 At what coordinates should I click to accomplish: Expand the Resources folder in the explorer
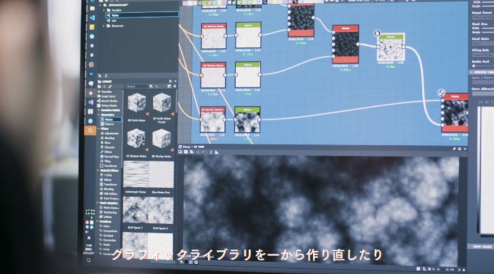[x=104, y=26]
